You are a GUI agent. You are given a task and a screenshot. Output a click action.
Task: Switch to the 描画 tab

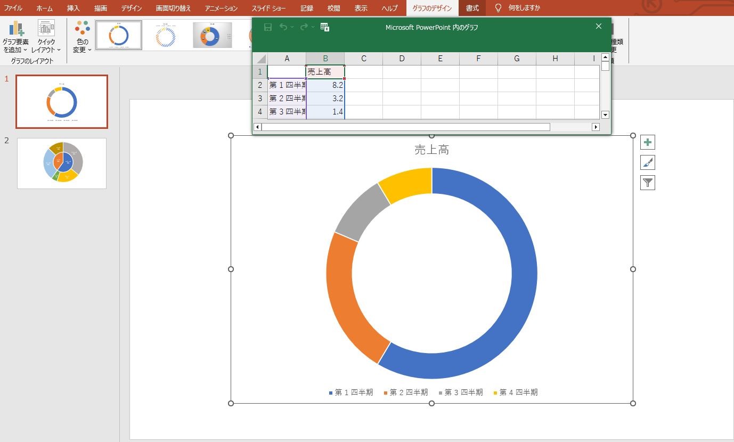point(101,8)
